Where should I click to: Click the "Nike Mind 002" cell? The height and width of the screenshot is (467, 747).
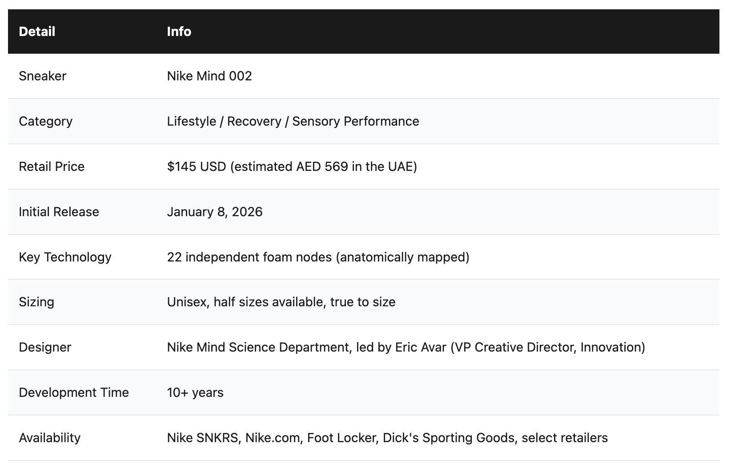209,76
